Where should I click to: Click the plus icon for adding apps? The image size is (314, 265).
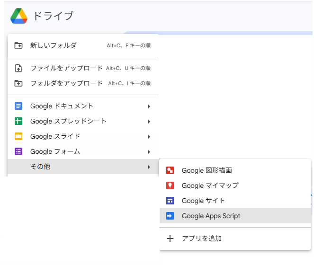pos(170,238)
